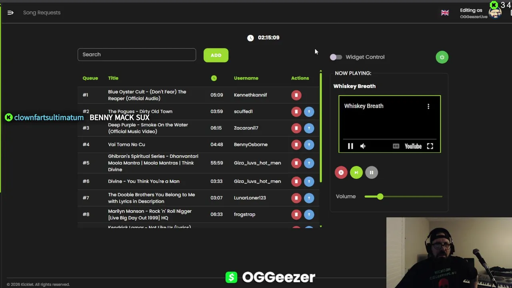This screenshot has height=288, width=512.
Task: Click the Zacaronil7 username
Action: click(x=246, y=128)
